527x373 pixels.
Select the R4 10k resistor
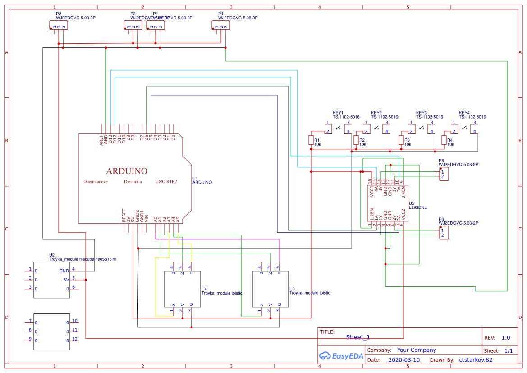(444, 140)
